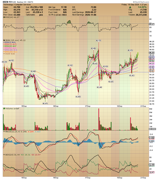Click the EMA(20) 44.57 legend entry
Screen dimensions: 157x179
[x=11, y=46]
